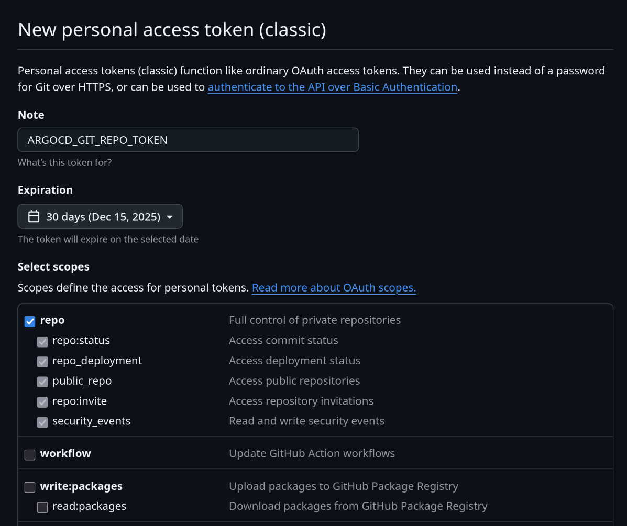Enable the write:packages scope checkbox
627x526 pixels.
(30, 487)
